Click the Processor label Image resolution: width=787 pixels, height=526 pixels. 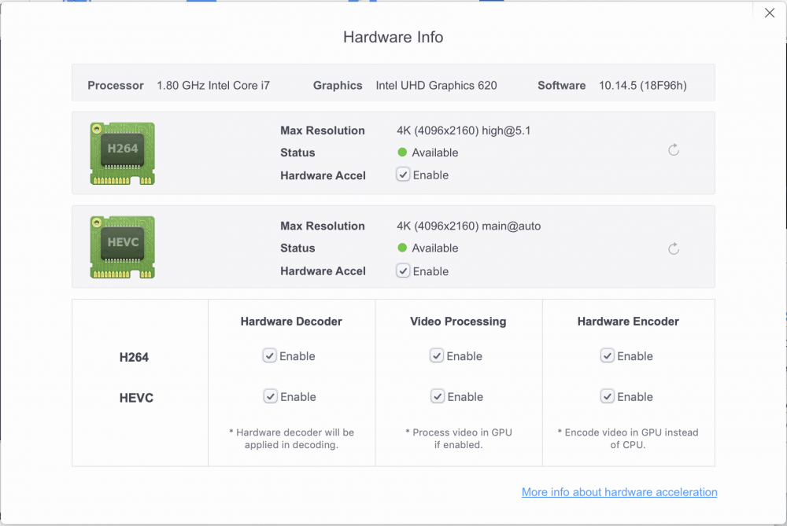(x=116, y=85)
